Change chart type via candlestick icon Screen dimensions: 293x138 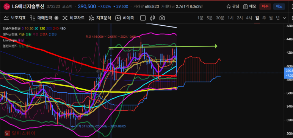[x=152, y=18]
